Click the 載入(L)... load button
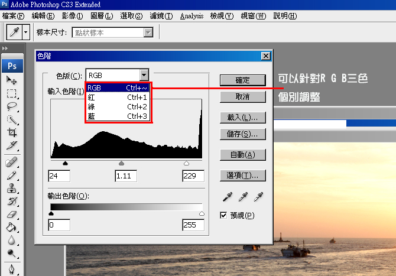The height and width of the screenshot is (276, 396). tap(243, 118)
